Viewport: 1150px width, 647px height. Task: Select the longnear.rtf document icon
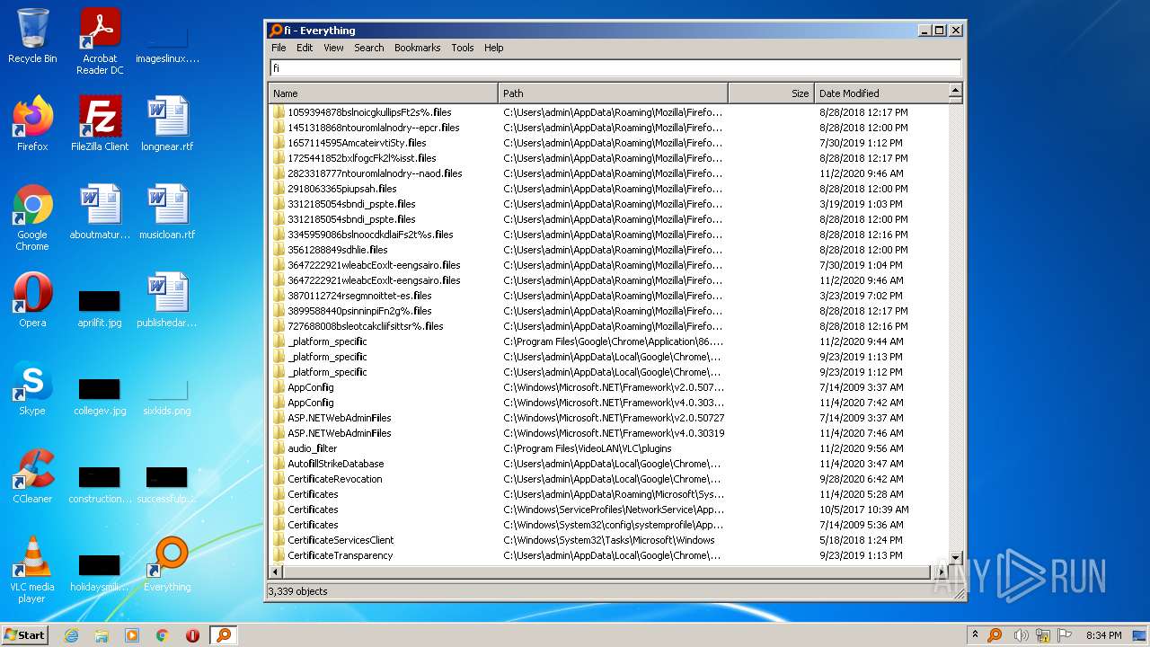tap(167, 124)
